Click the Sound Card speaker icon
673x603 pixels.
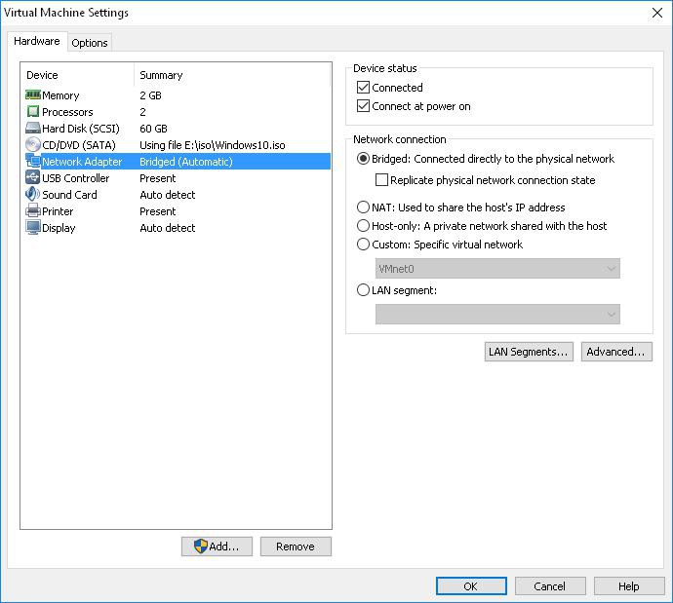[33, 194]
